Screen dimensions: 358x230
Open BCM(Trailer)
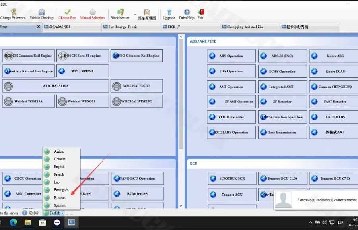(x=138, y=194)
